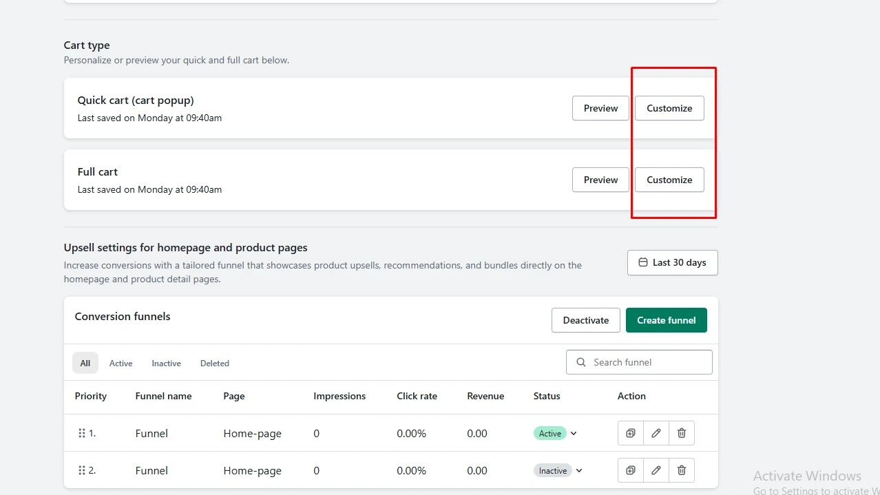
Task: Click the Status column header
Action: click(547, 396)
